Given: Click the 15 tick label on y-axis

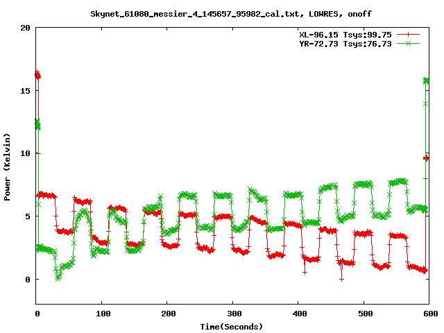Looking at the screenshot, I should pyautogui.click(x=25, y=91).
